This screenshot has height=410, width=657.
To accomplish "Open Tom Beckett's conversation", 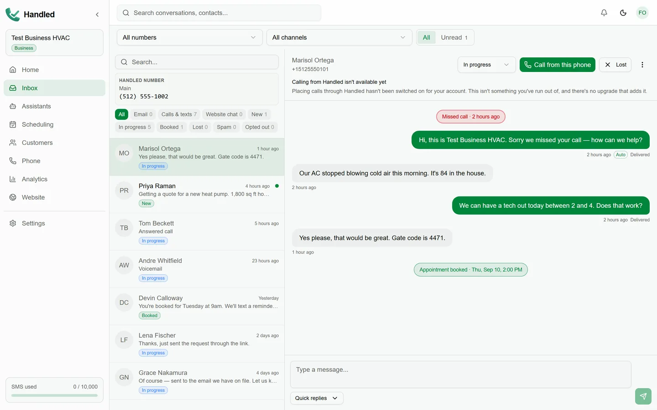I will coord(197,232).
